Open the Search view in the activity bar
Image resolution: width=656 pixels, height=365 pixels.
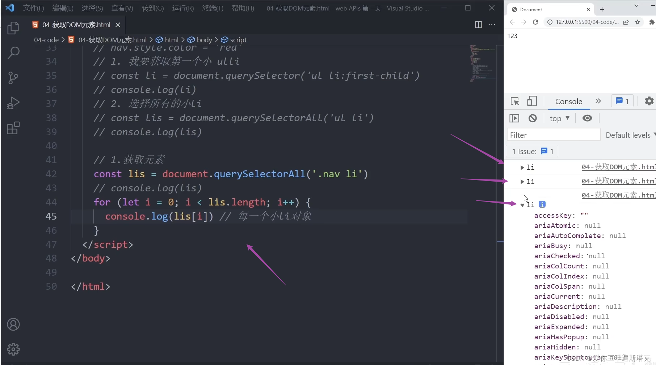click(13, 53)
